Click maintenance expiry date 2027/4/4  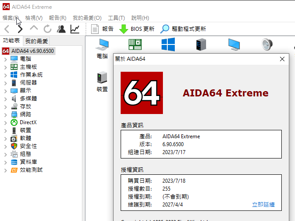[x=173, y=205]
